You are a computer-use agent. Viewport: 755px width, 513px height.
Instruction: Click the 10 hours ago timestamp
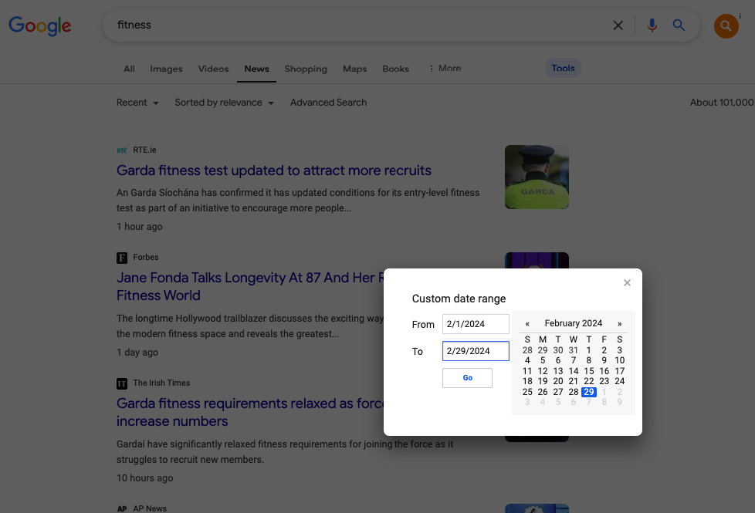tap(144, 478)
